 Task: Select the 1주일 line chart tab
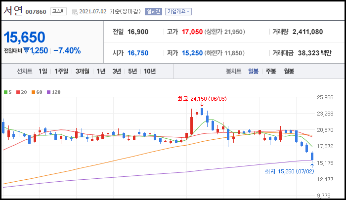[x=61, y=71]
